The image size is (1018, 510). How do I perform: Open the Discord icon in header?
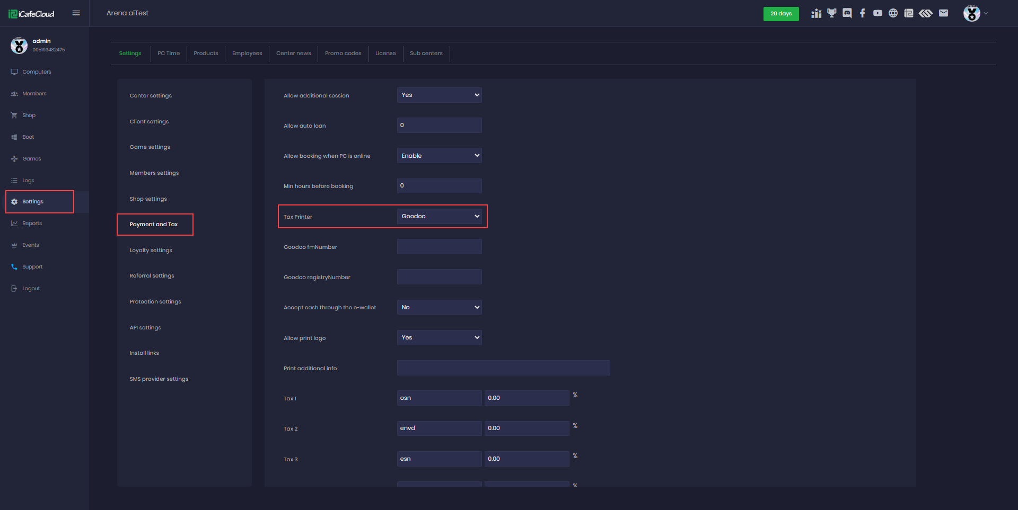(x=847, y=13)
